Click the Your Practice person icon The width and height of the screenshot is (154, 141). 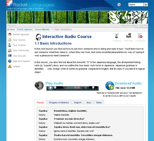10,45
